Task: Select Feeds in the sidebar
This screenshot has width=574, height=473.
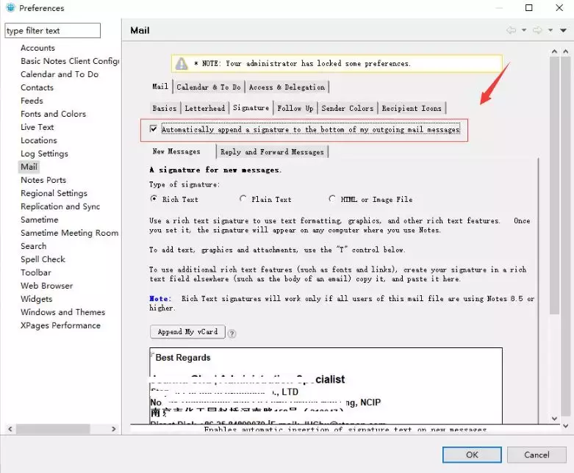Action: 32,101
